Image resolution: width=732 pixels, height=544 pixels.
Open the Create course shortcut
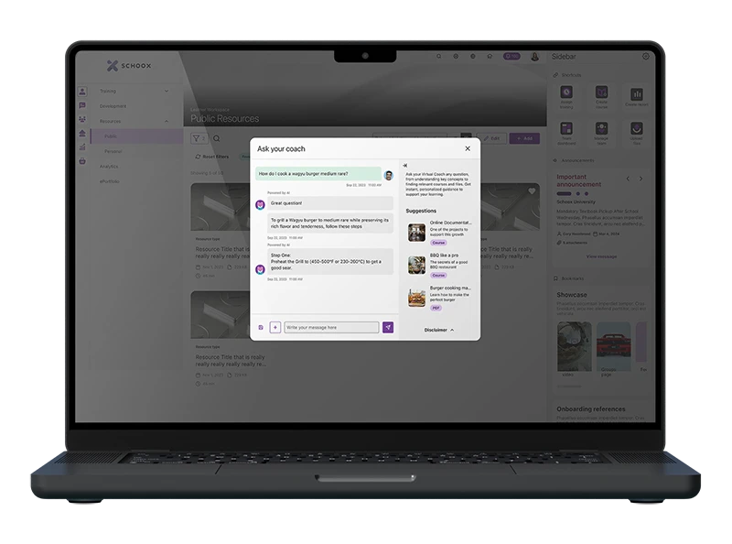coord(601,93)
